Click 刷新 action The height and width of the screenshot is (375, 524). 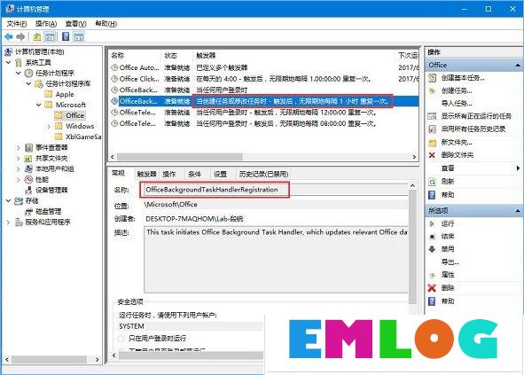coord(448,182)
